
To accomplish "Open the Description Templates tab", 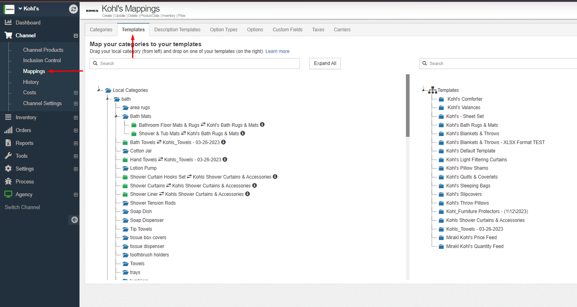I will [177, 30].
